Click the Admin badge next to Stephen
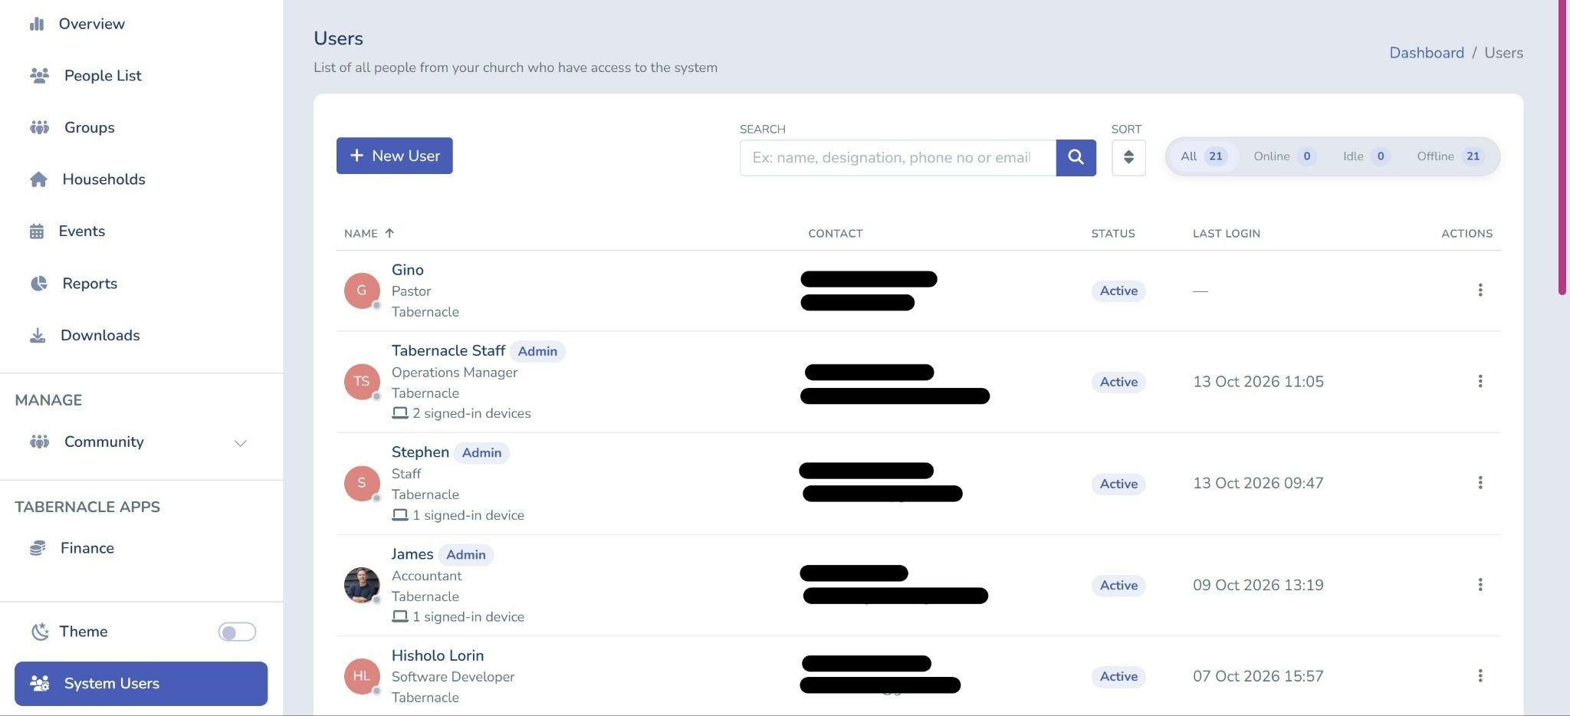The image size is (1570, 716). tap(481, 453)
